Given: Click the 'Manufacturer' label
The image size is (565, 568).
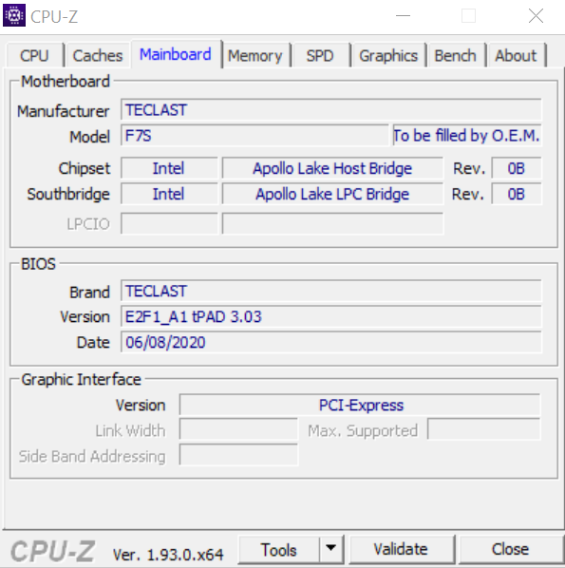Looking at the screenshot, I should pyautogui.click(x=64, y=111).
